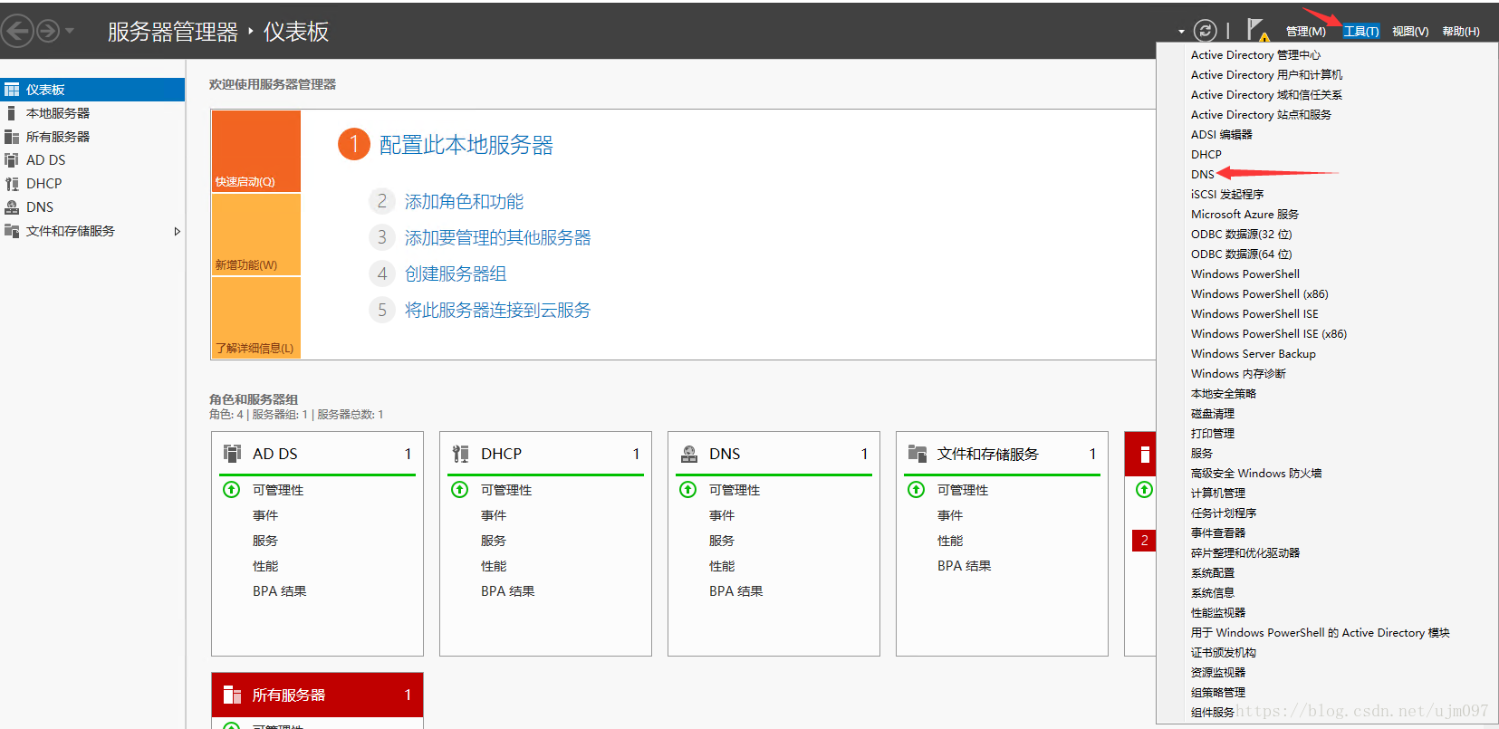
Task: Choose 本地安全策略 from the menu
Action: coord(1223,394)
